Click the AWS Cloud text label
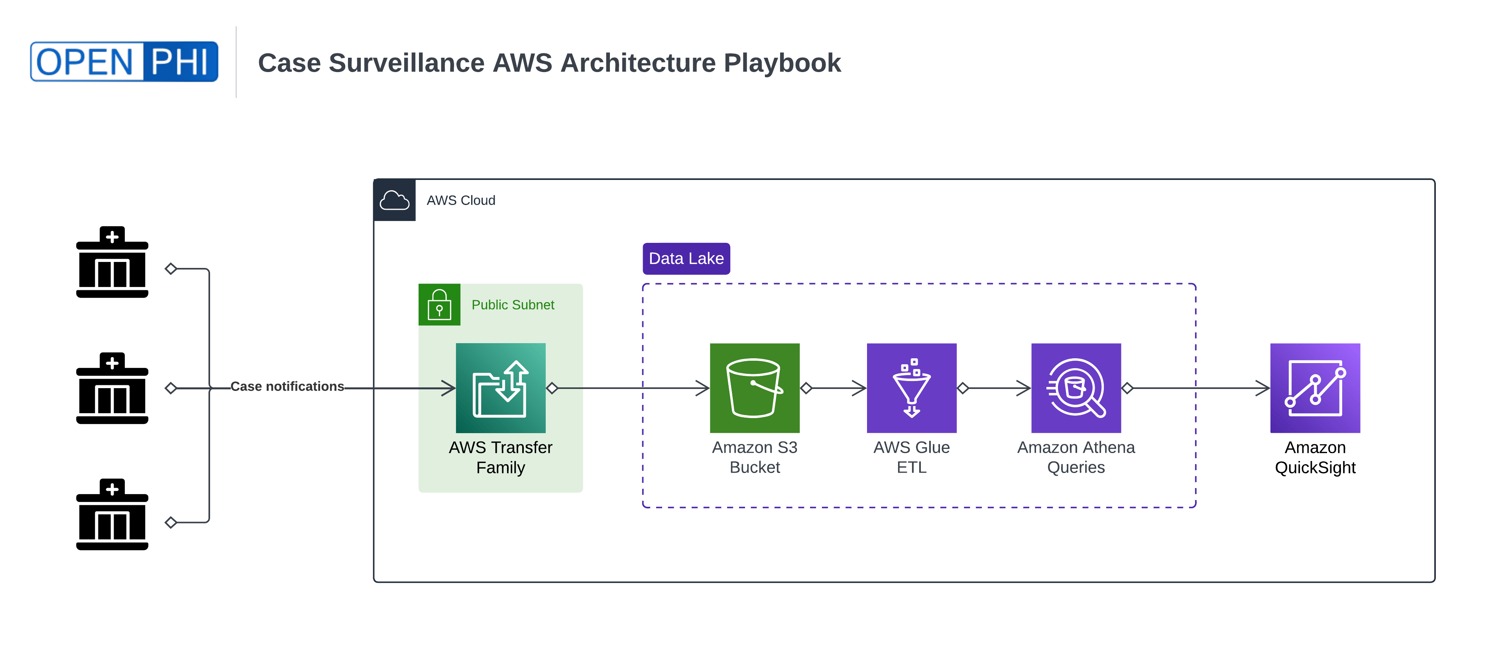Screen dimensions: 1510x672 point(461,200)
